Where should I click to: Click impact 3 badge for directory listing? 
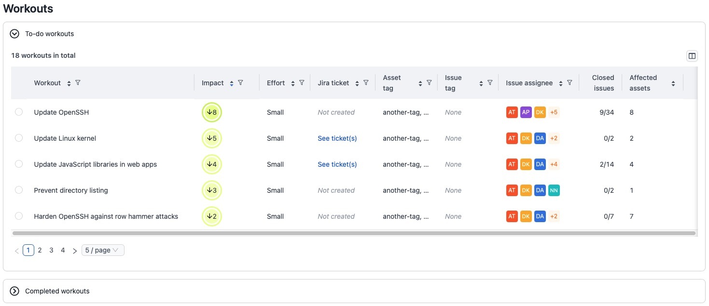pyautogui.click(x=212, y=190)
